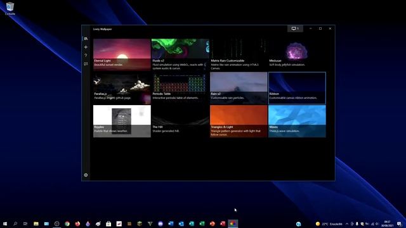
Task: Click the Lively Wallpaper taskbar icon
Action: [233, 224]
